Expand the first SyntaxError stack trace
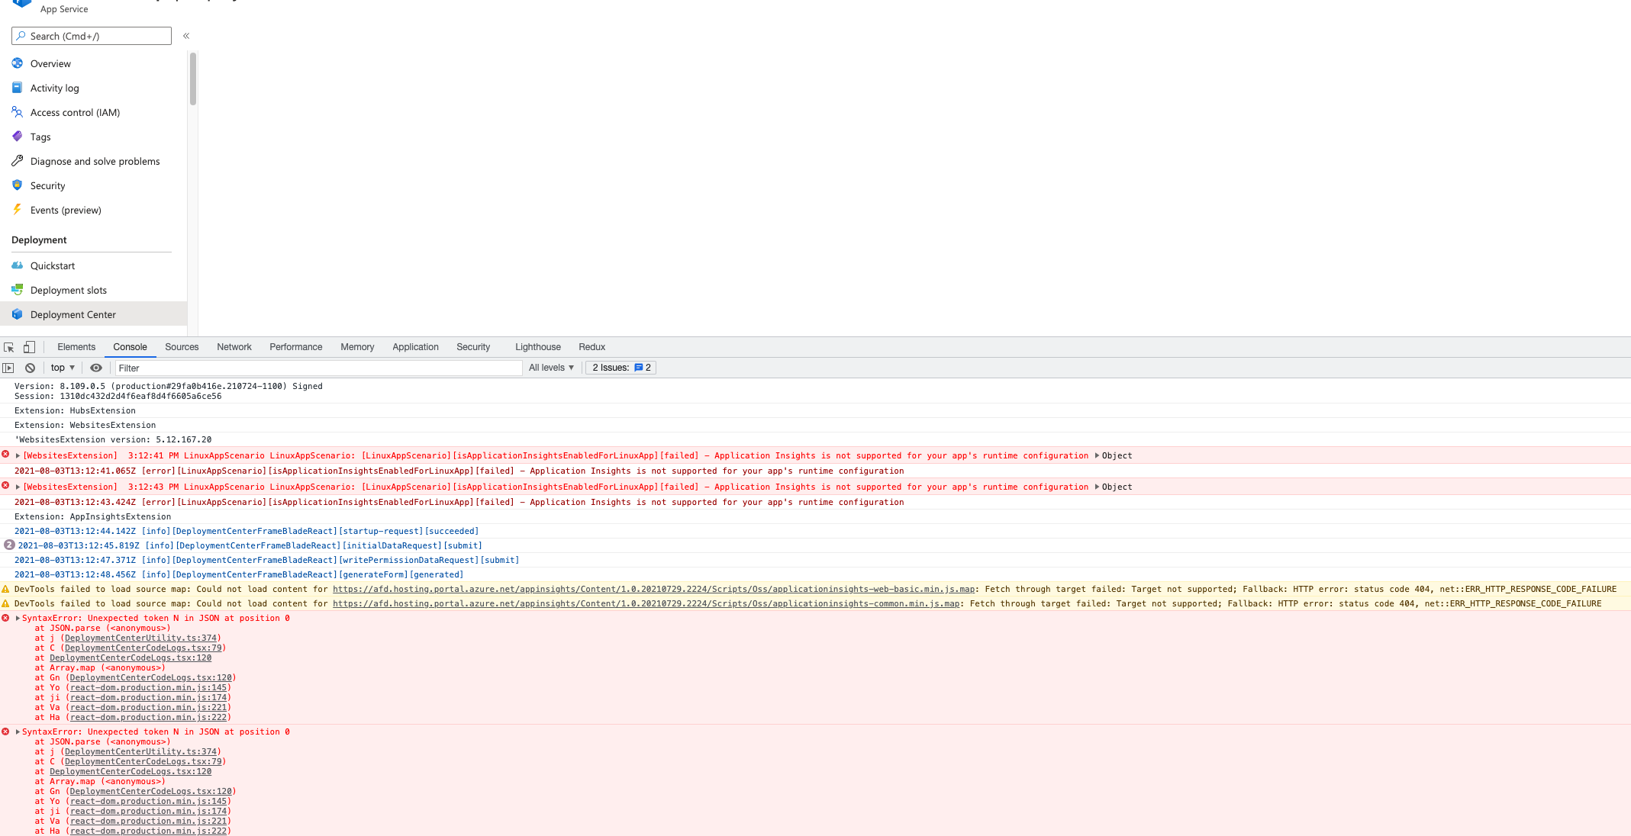Viewport: 1631px width, 836px height. (18, 618)
